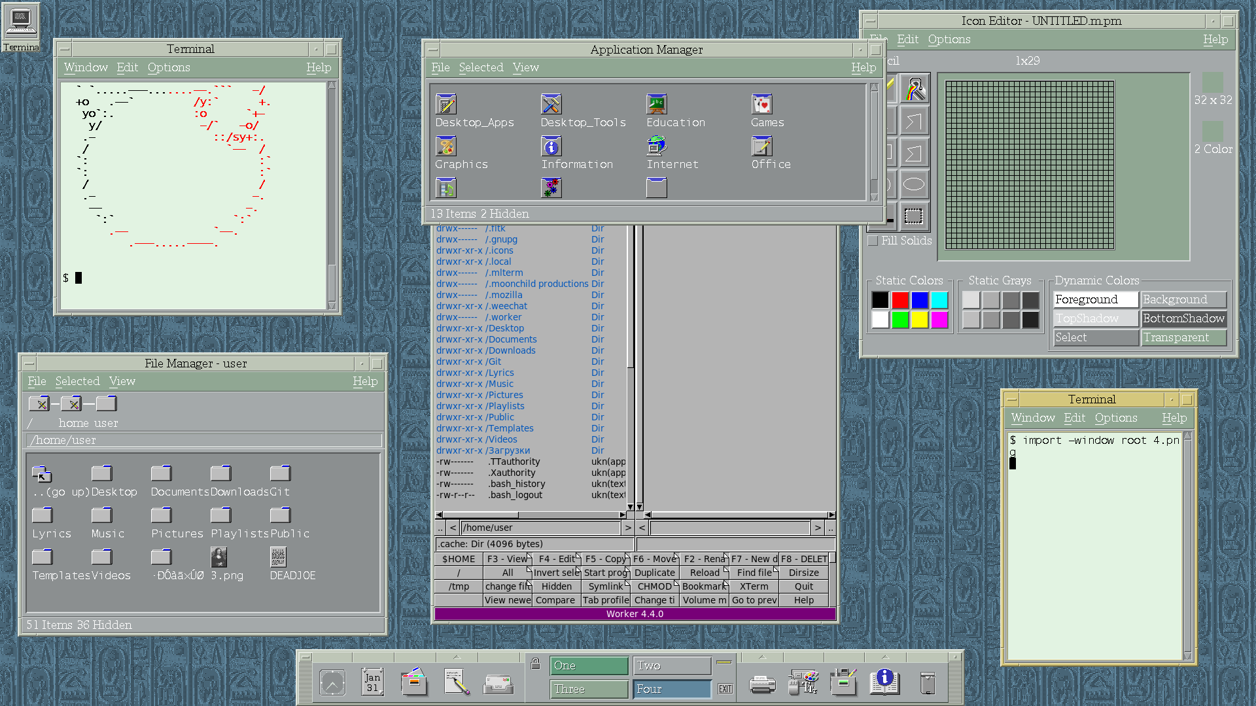The height and width of the screenshot is (706, 1256).
Task: Open View menu in File Manager
Action: click(122, 381)
